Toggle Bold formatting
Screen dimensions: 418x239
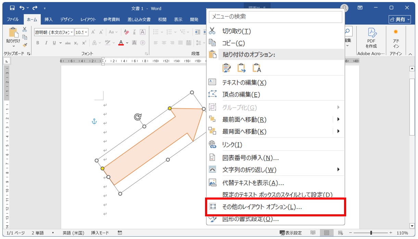pyautogui.click(x=38, y=43)
